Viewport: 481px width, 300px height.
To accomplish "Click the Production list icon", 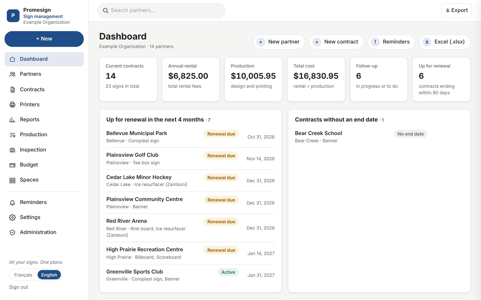I will click(x=12, y=135).
